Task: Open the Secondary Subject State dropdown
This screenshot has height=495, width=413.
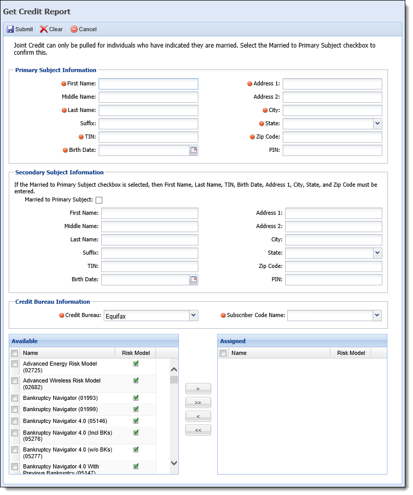Action: [377, 253]
